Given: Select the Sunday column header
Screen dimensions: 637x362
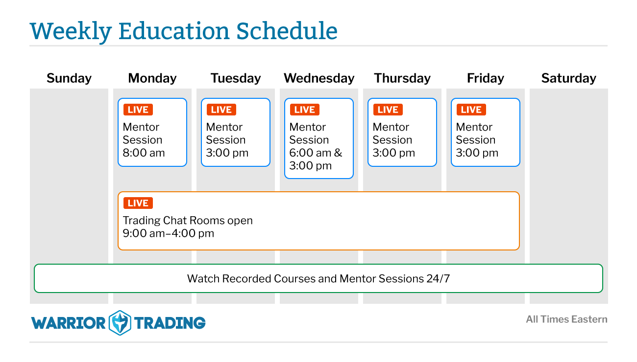Looking at the screenshot, I should tap(69, 78).
